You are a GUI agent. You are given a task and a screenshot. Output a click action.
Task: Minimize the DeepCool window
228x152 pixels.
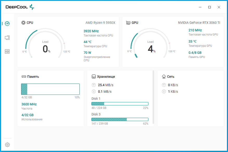point(200,7)
